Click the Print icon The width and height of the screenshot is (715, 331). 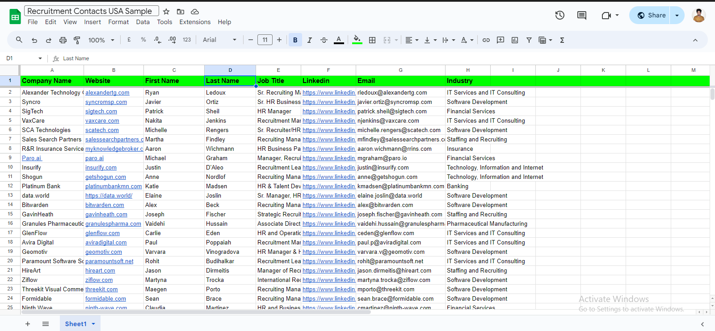pyautogui.click(x=63, y=40)
